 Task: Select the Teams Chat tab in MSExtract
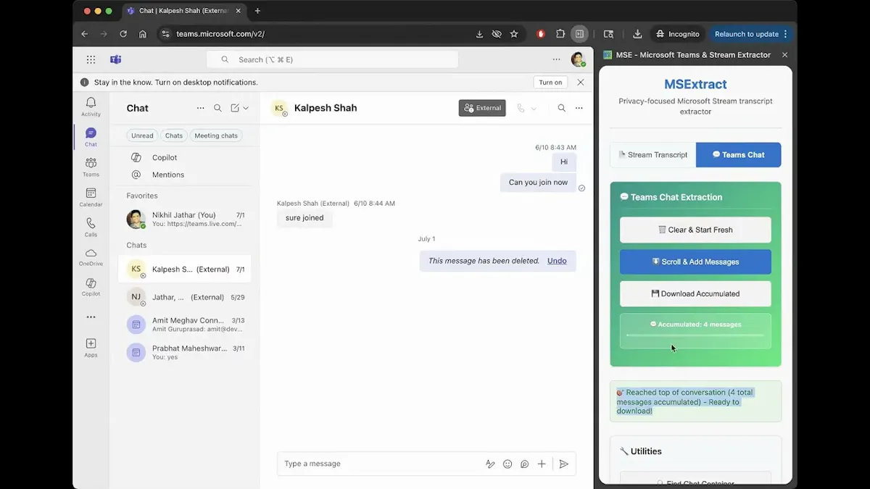click(x=738, y=155)
